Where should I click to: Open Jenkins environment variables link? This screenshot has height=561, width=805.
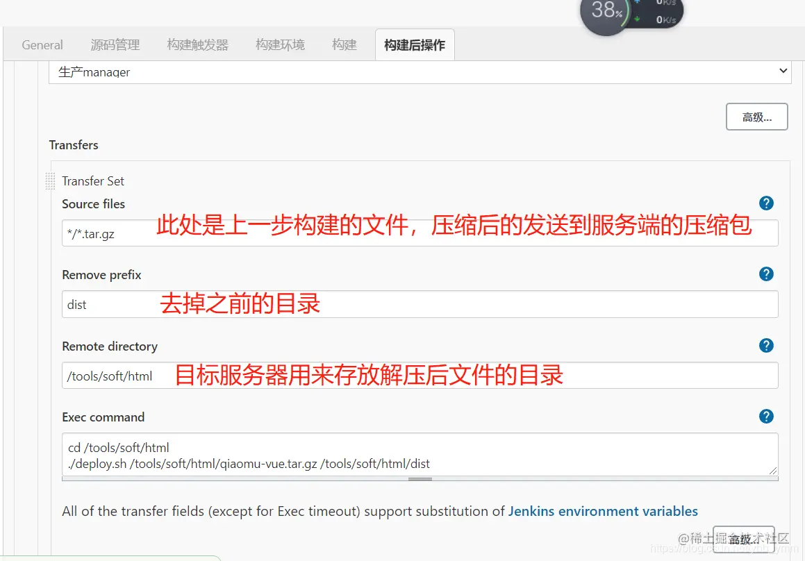[603, 511]
